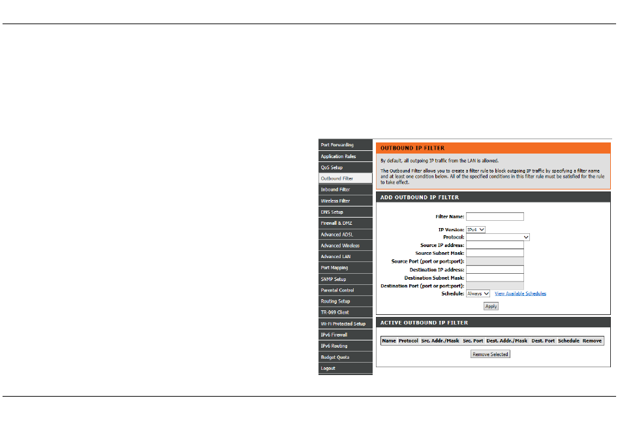
Task: Open Budget Quota page
Action: pos(345,357)
